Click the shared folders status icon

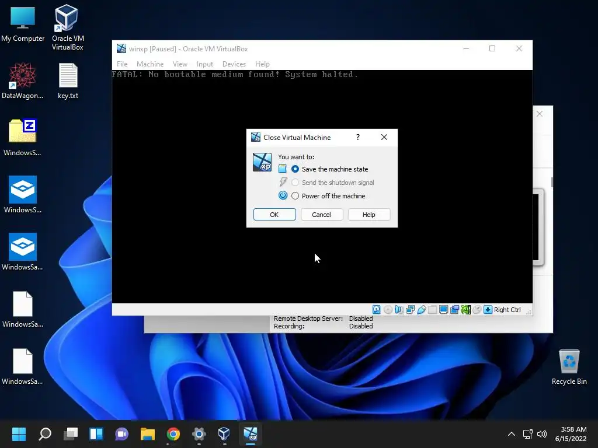click(x=433, y=310)
